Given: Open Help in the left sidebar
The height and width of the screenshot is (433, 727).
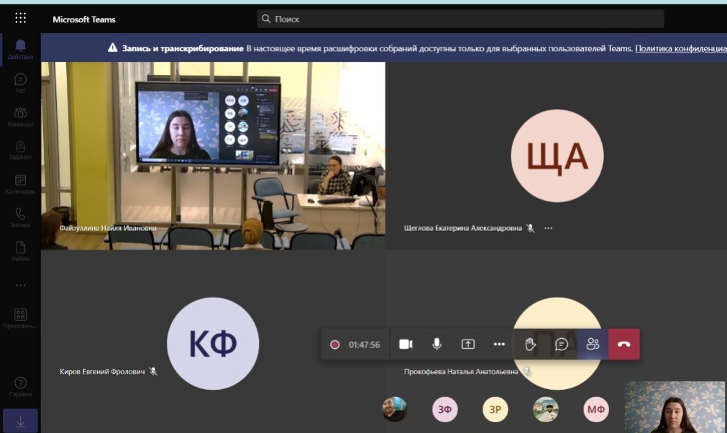Looking at the screenshot, I should tap(20, 386).
